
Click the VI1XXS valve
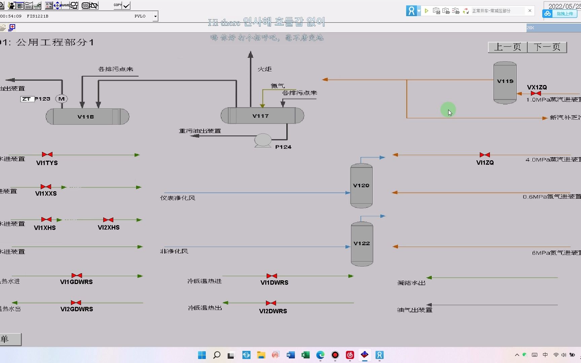(x=46, y=187)
